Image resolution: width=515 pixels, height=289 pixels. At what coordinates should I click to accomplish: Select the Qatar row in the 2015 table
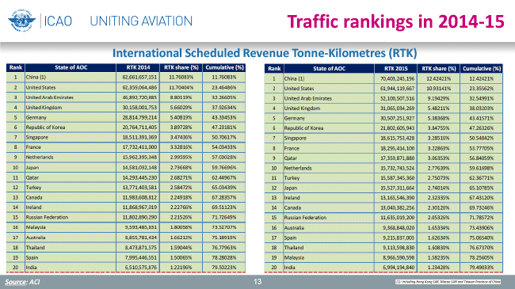pyautogui.click(x=383, y=158)
